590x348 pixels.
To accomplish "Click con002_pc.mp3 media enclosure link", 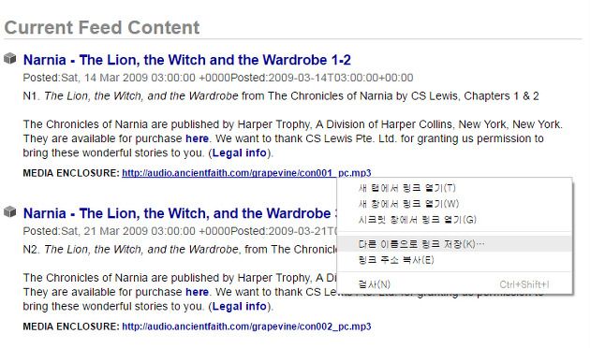I will (x=246, y=326).
